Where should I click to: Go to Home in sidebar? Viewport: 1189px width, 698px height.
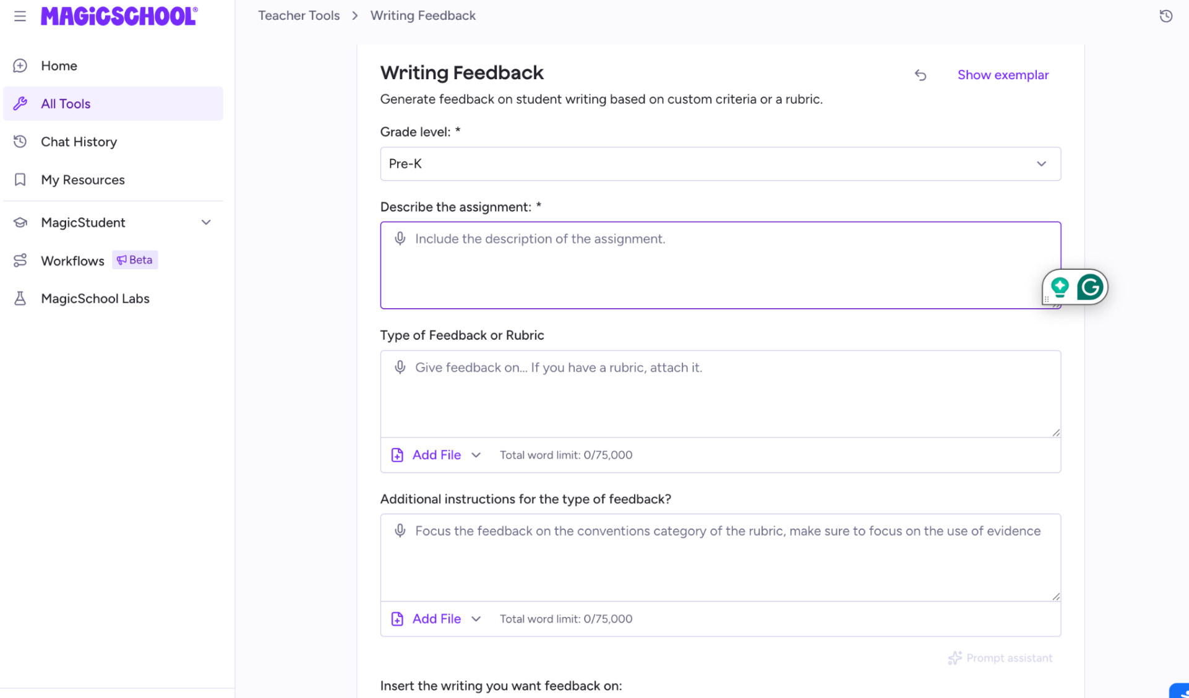click(x=113, y=66)
